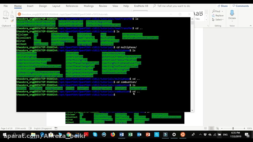Click the Copy icon in Clipboard
The image size is (253, 142).
pos(12,16)
